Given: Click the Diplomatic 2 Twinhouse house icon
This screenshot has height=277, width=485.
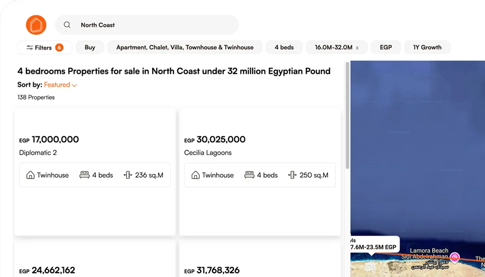Looking at the screenshot, I should (30, 175).
